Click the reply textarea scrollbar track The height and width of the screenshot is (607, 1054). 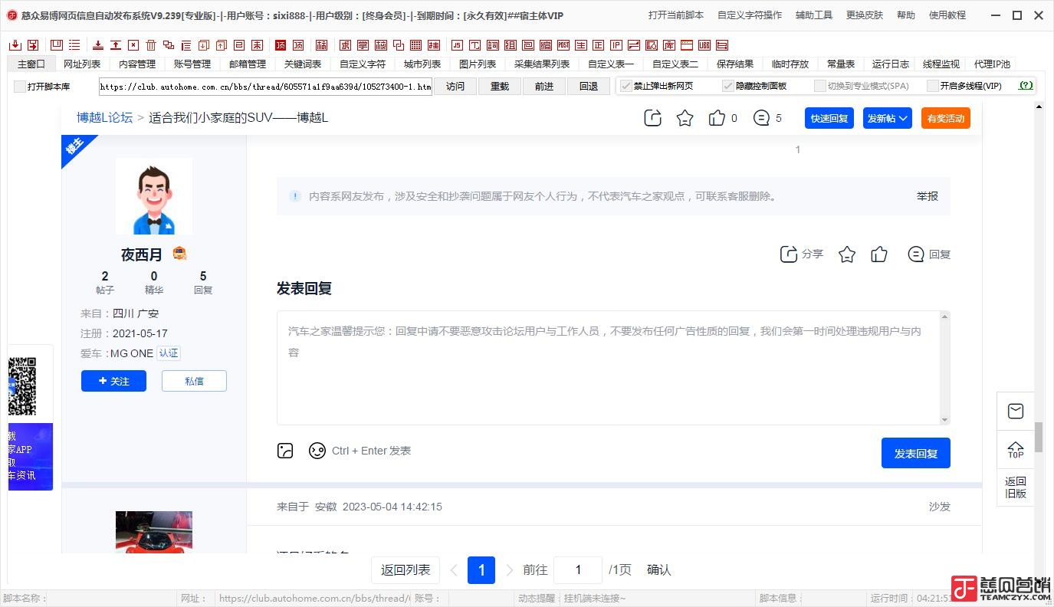(944, 368)
